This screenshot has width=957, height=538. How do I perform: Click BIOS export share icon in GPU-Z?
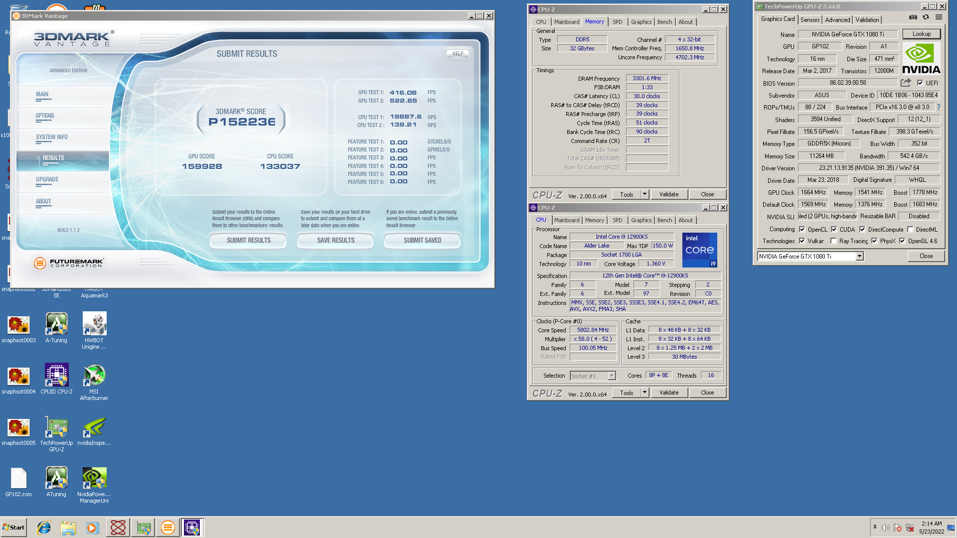click(x=906, y=83)
